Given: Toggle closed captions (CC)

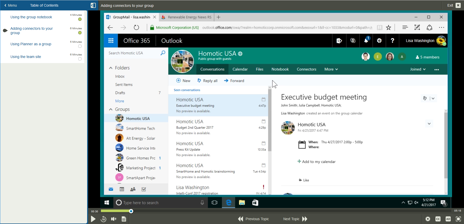Looking at the screenshot, I should click(x=438, y=219).
